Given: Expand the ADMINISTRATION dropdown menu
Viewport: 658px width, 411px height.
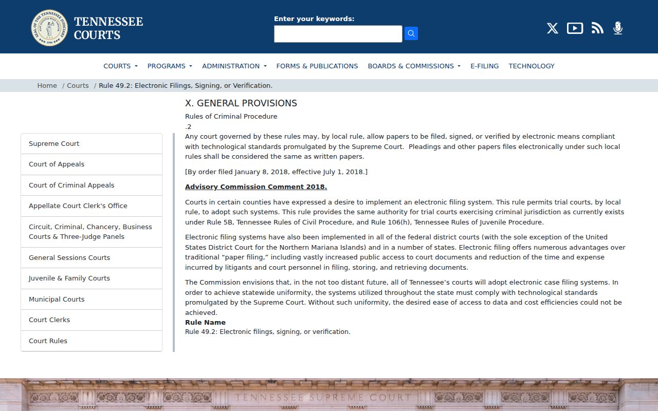Looking at the screenshot, I should (234, 66).
